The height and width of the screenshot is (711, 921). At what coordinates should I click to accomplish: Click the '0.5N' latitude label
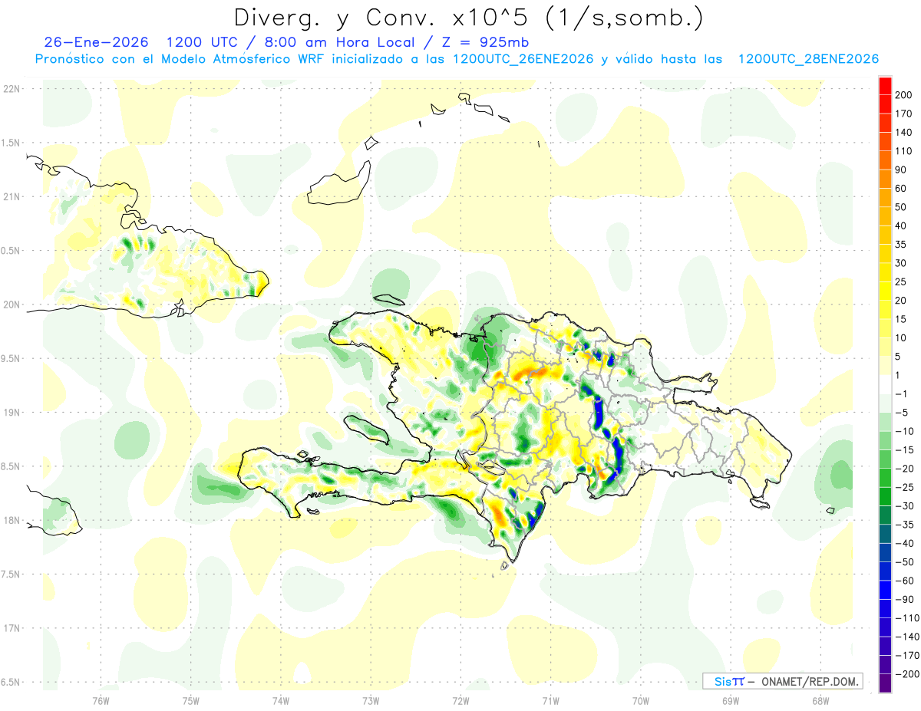click(12, 251)
